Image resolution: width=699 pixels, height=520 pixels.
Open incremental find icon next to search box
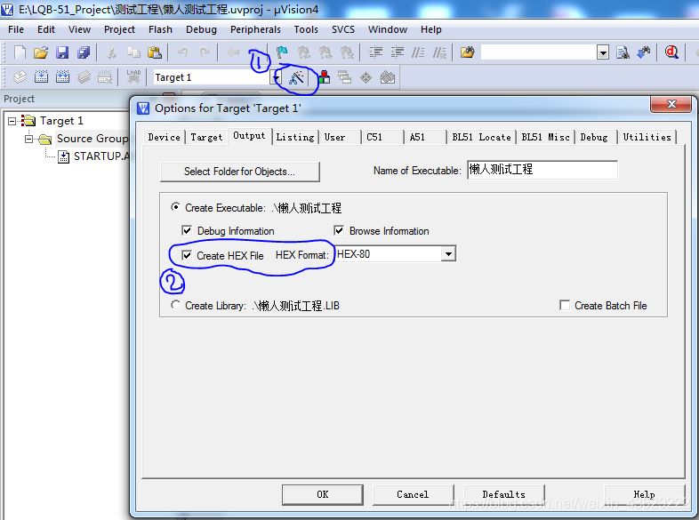click(x=644, y=52)
